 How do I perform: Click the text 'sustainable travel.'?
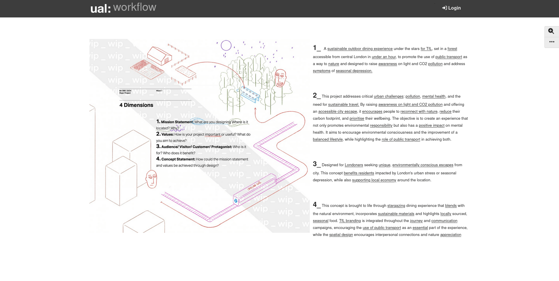[344, 105]
